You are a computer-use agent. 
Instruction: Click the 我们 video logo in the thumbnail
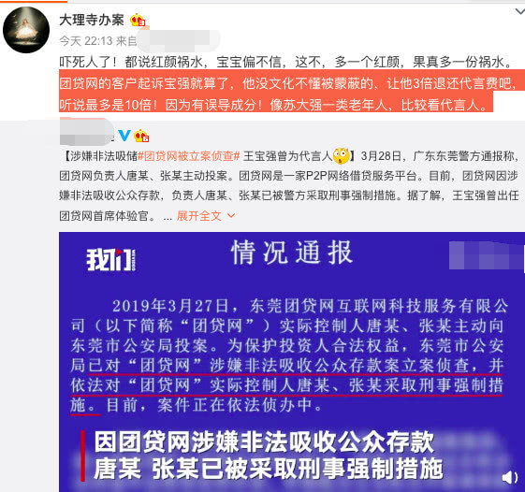coord(110,259)
